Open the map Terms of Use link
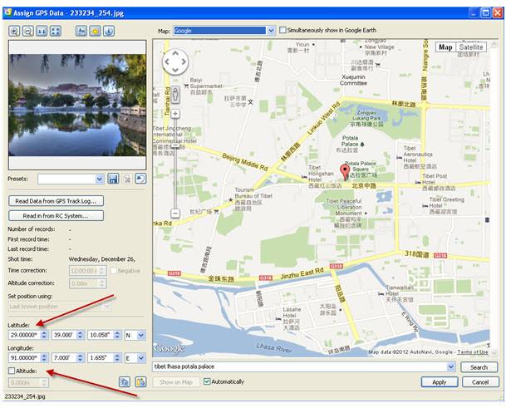This screenshot has width=506, height=408. (473, 351)
